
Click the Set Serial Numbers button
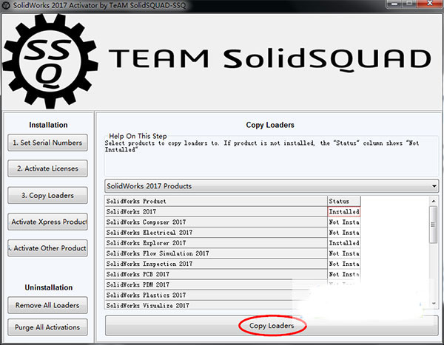[x=47, y=143]
